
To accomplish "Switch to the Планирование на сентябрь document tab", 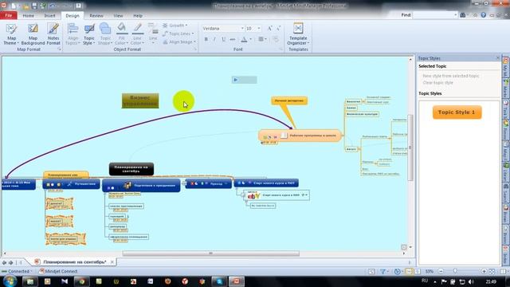I will [x=74, y=261].
